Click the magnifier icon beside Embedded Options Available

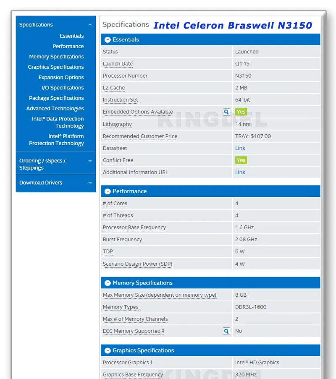pos(226,112)
